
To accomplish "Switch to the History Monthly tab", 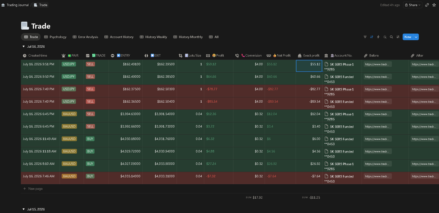I will coord(188,37).
